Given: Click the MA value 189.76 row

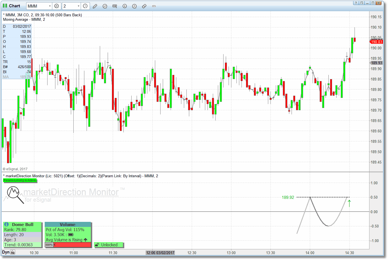Looking at the screenshot, I should 17,77.
